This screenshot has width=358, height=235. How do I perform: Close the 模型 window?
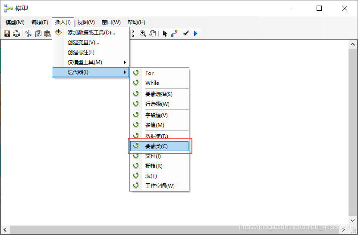[x=345, y=8]
